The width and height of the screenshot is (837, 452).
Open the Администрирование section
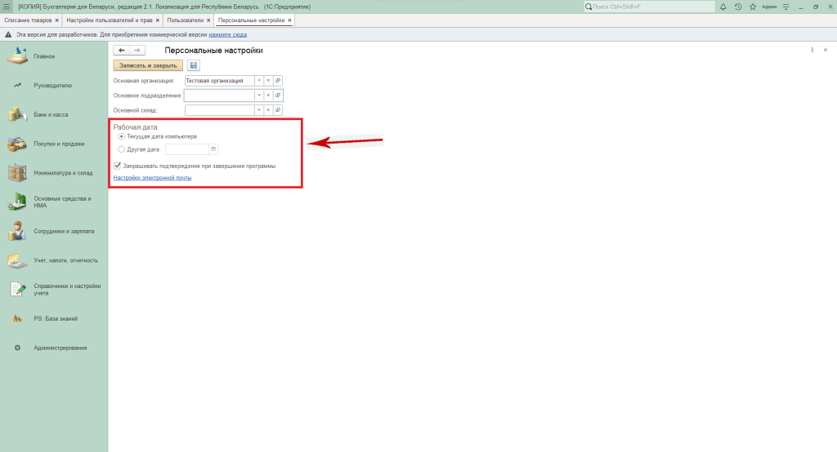point(60,348)
